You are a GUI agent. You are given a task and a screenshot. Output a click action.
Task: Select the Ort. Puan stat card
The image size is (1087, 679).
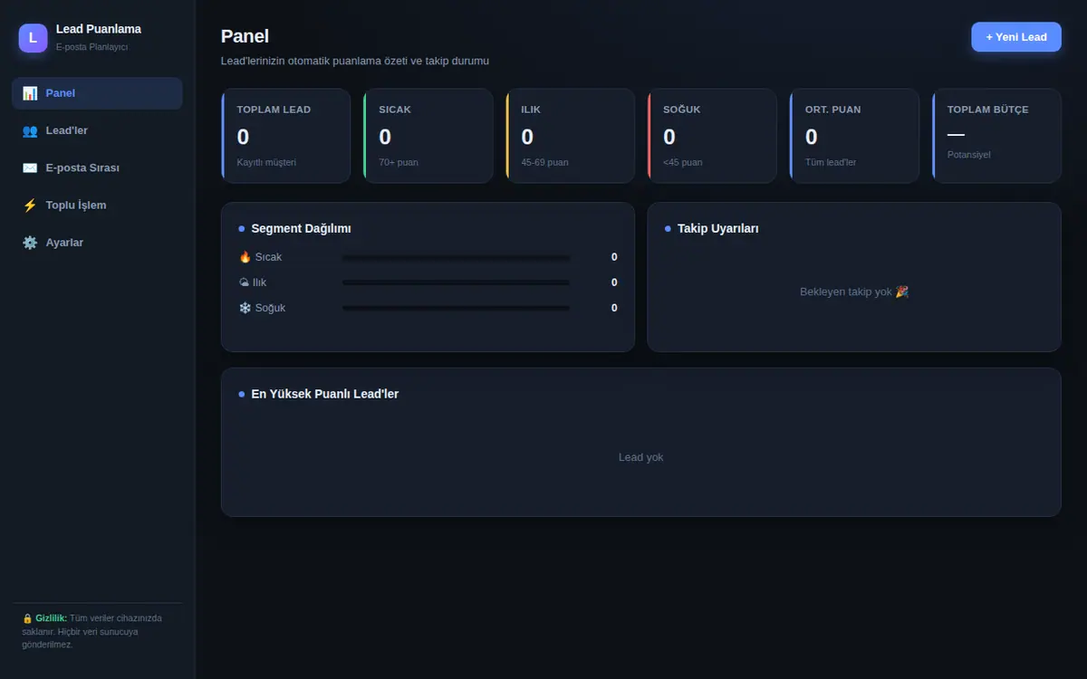(x=854, y=136)
